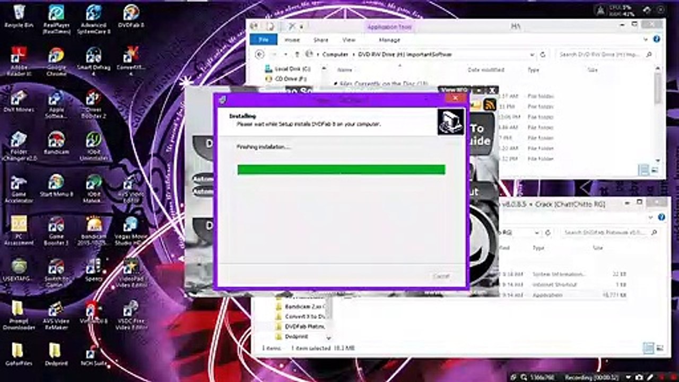Go back in the H:\ Explorer window
Image resolution: width=679 pixels, height=382 pixels.
pos(259,54)
